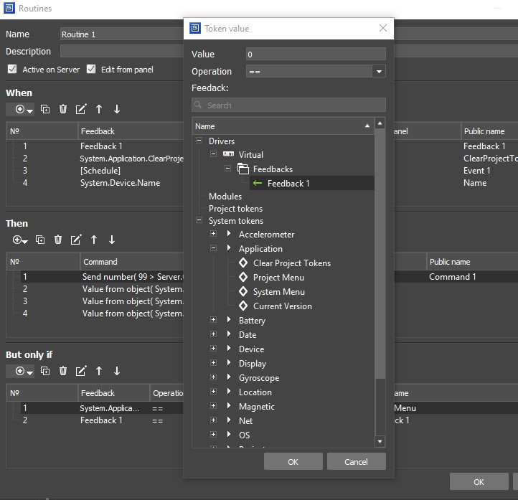Click the add button in When toolbar
The image size is (518, 500).
[x=20, y=109]
